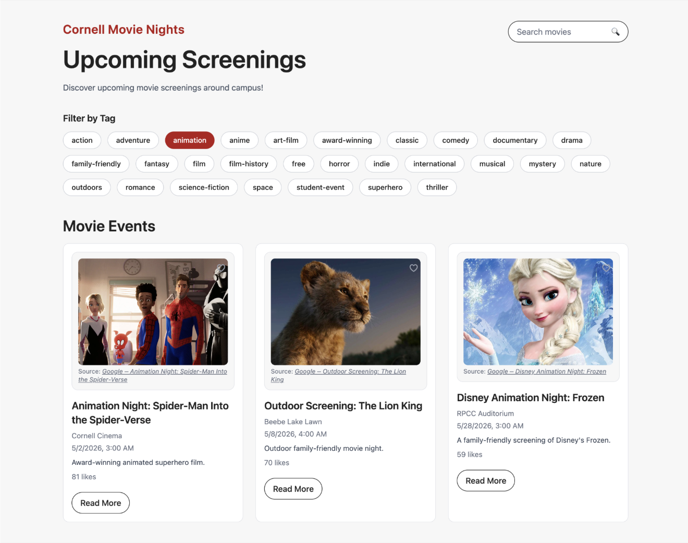Open Read More for Spider-Verse event
The height and width of the screenshot is (543, 688).
[x=101, y=503]
